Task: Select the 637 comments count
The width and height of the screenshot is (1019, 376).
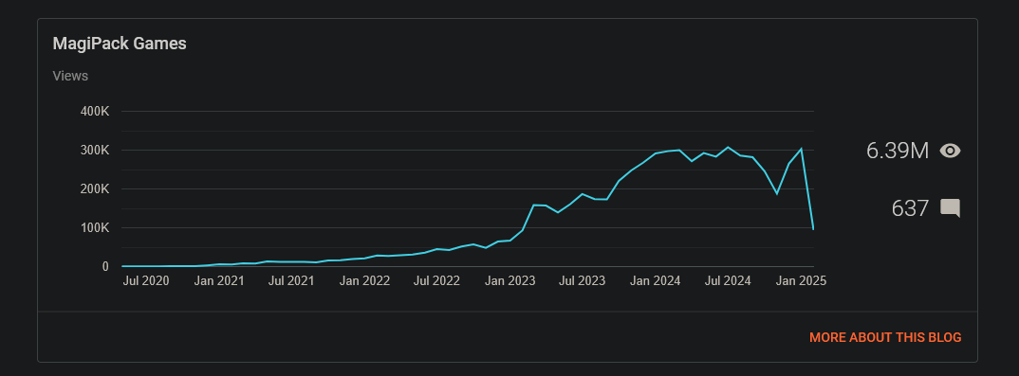Action: click(x=911, y=208)
